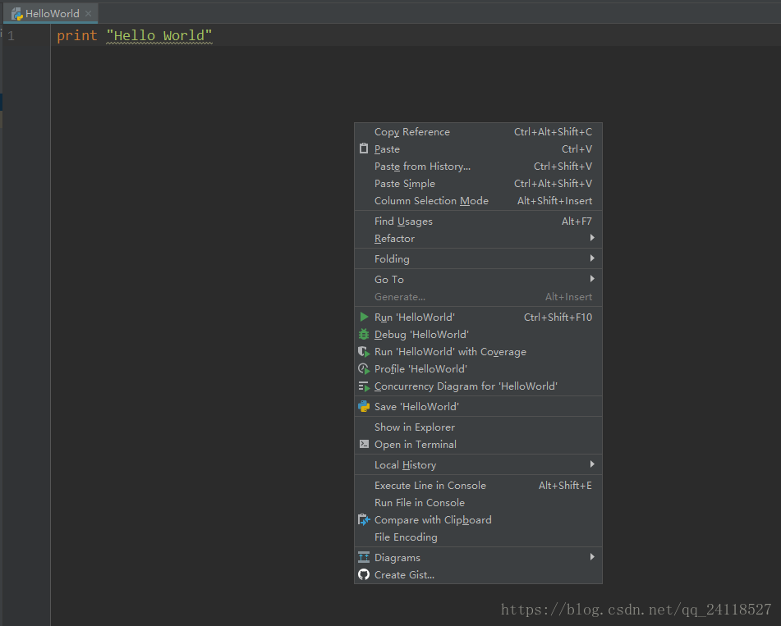Click the coverage shield icon

click(x=364, y=352)
